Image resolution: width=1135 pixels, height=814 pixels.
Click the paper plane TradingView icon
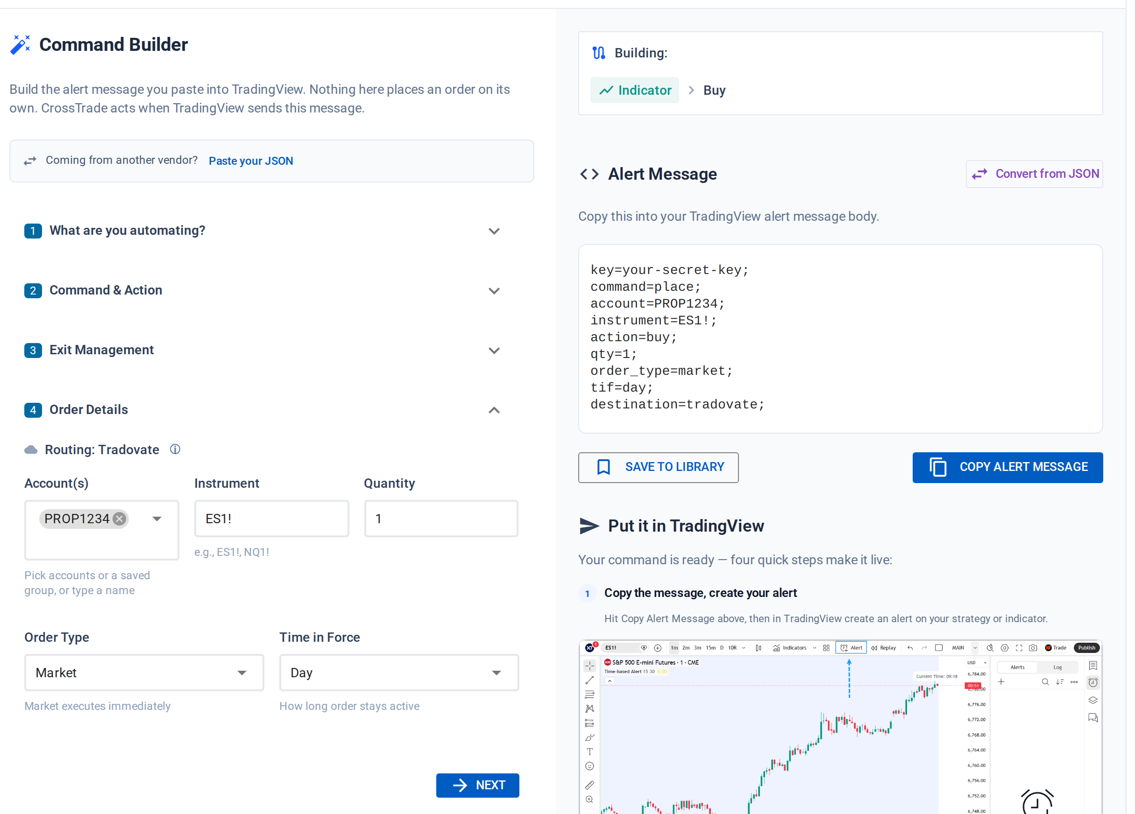coord(589,526)
